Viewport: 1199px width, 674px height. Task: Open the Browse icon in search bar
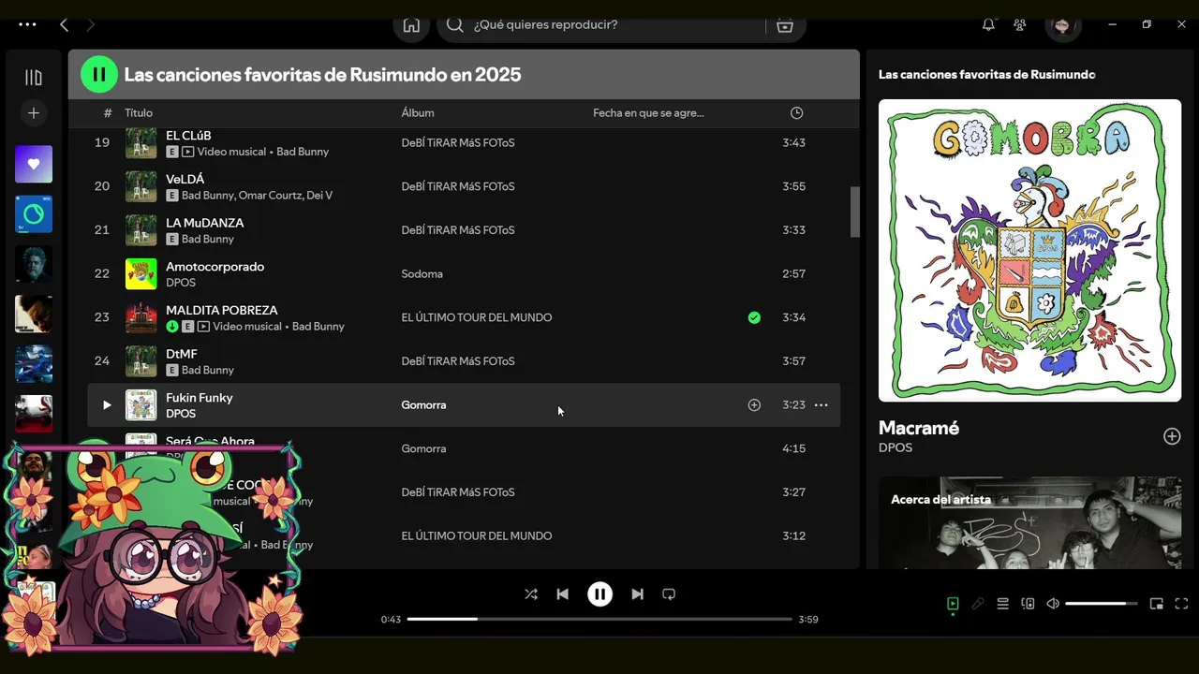pyautogui.click(x=785, y=25)
